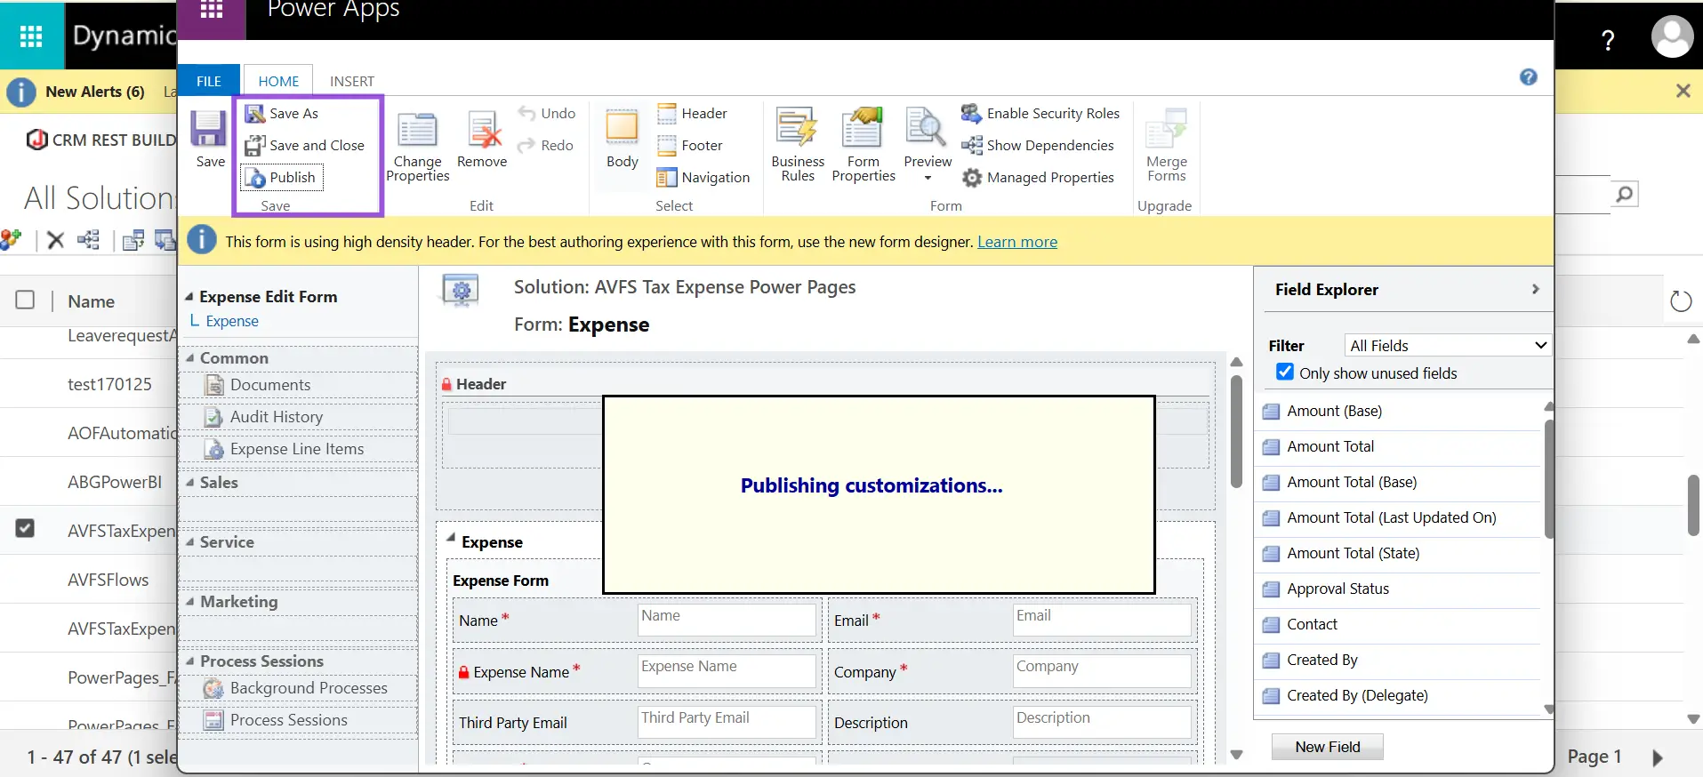1703x777 pixels.
Task: Click the Save icon in ribbon
Action: [209, 138]
